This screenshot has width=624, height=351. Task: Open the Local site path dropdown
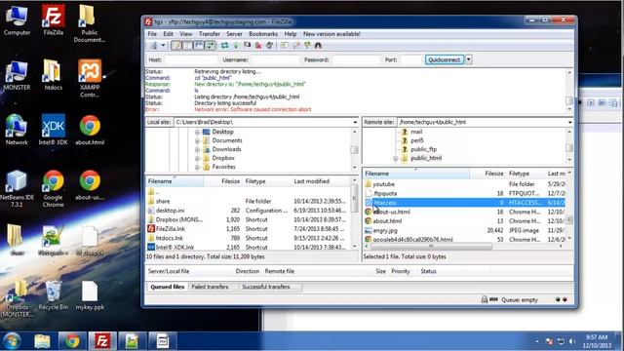click(355, 122)
